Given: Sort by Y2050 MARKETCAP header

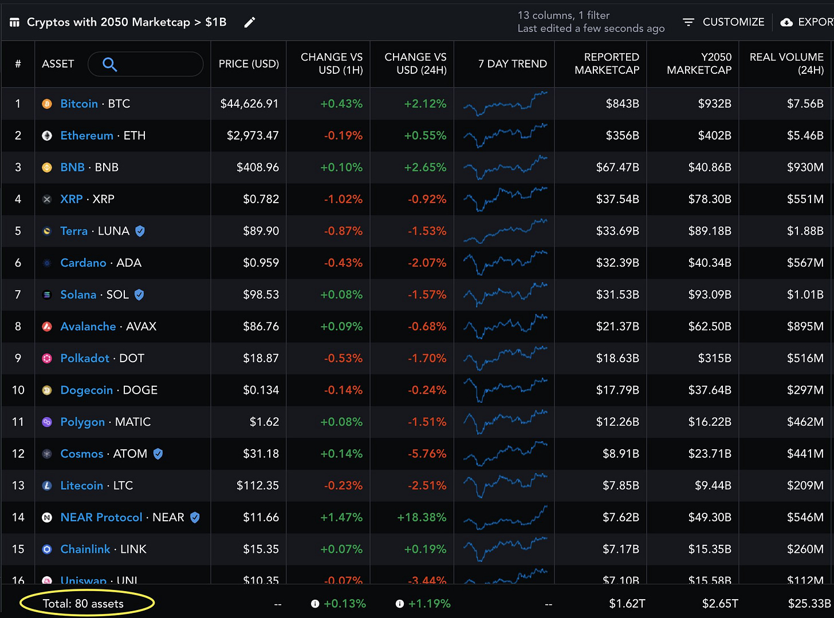Looking at the screenshot, I should coord(699,64).
